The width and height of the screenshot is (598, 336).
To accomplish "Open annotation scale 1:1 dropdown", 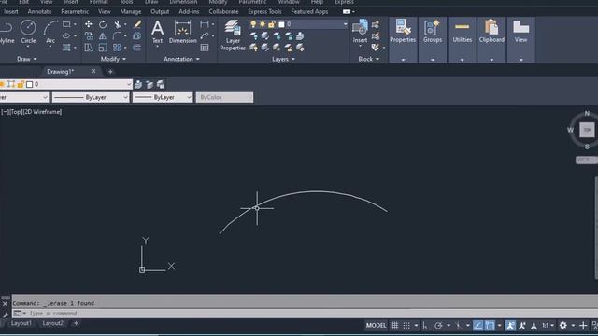I will click(548, 326).
